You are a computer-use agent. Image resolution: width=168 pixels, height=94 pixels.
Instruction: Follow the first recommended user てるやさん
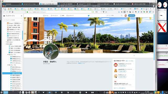[122, 66]
